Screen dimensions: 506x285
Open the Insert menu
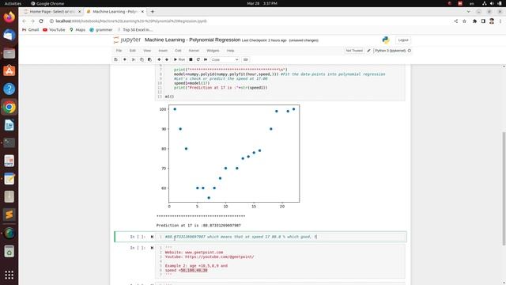[x=163, y=51]
